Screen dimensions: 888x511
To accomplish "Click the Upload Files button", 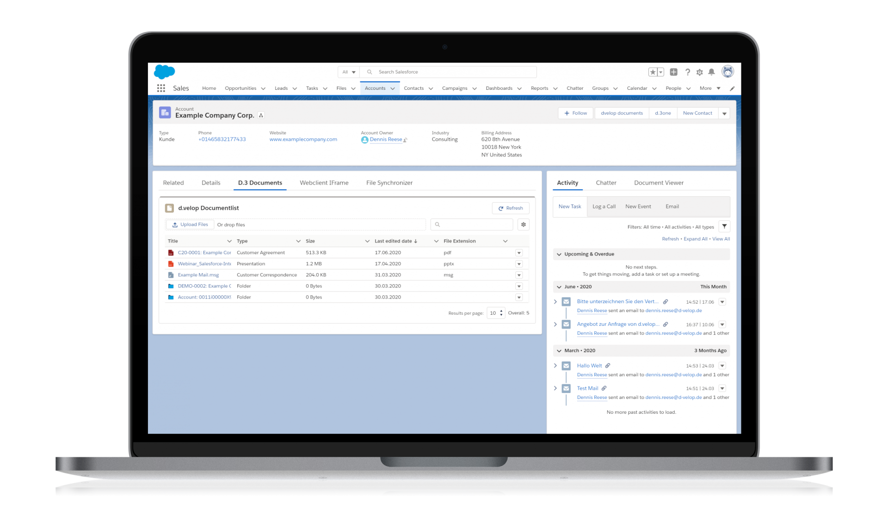I will [190, 224].
